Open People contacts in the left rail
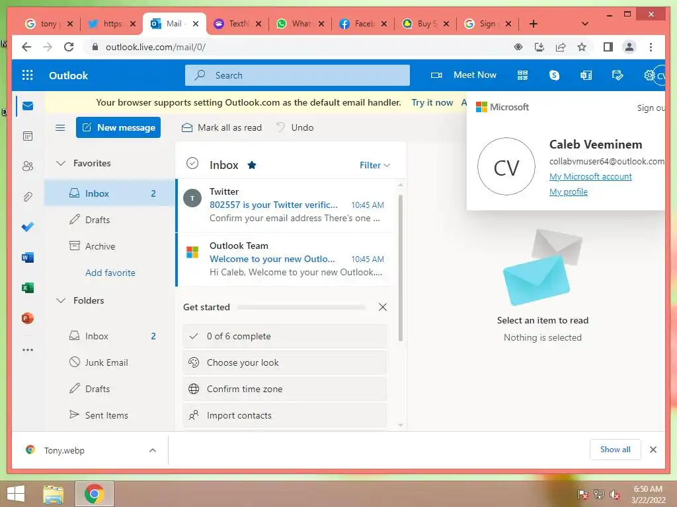 click(x=28, y=166)
